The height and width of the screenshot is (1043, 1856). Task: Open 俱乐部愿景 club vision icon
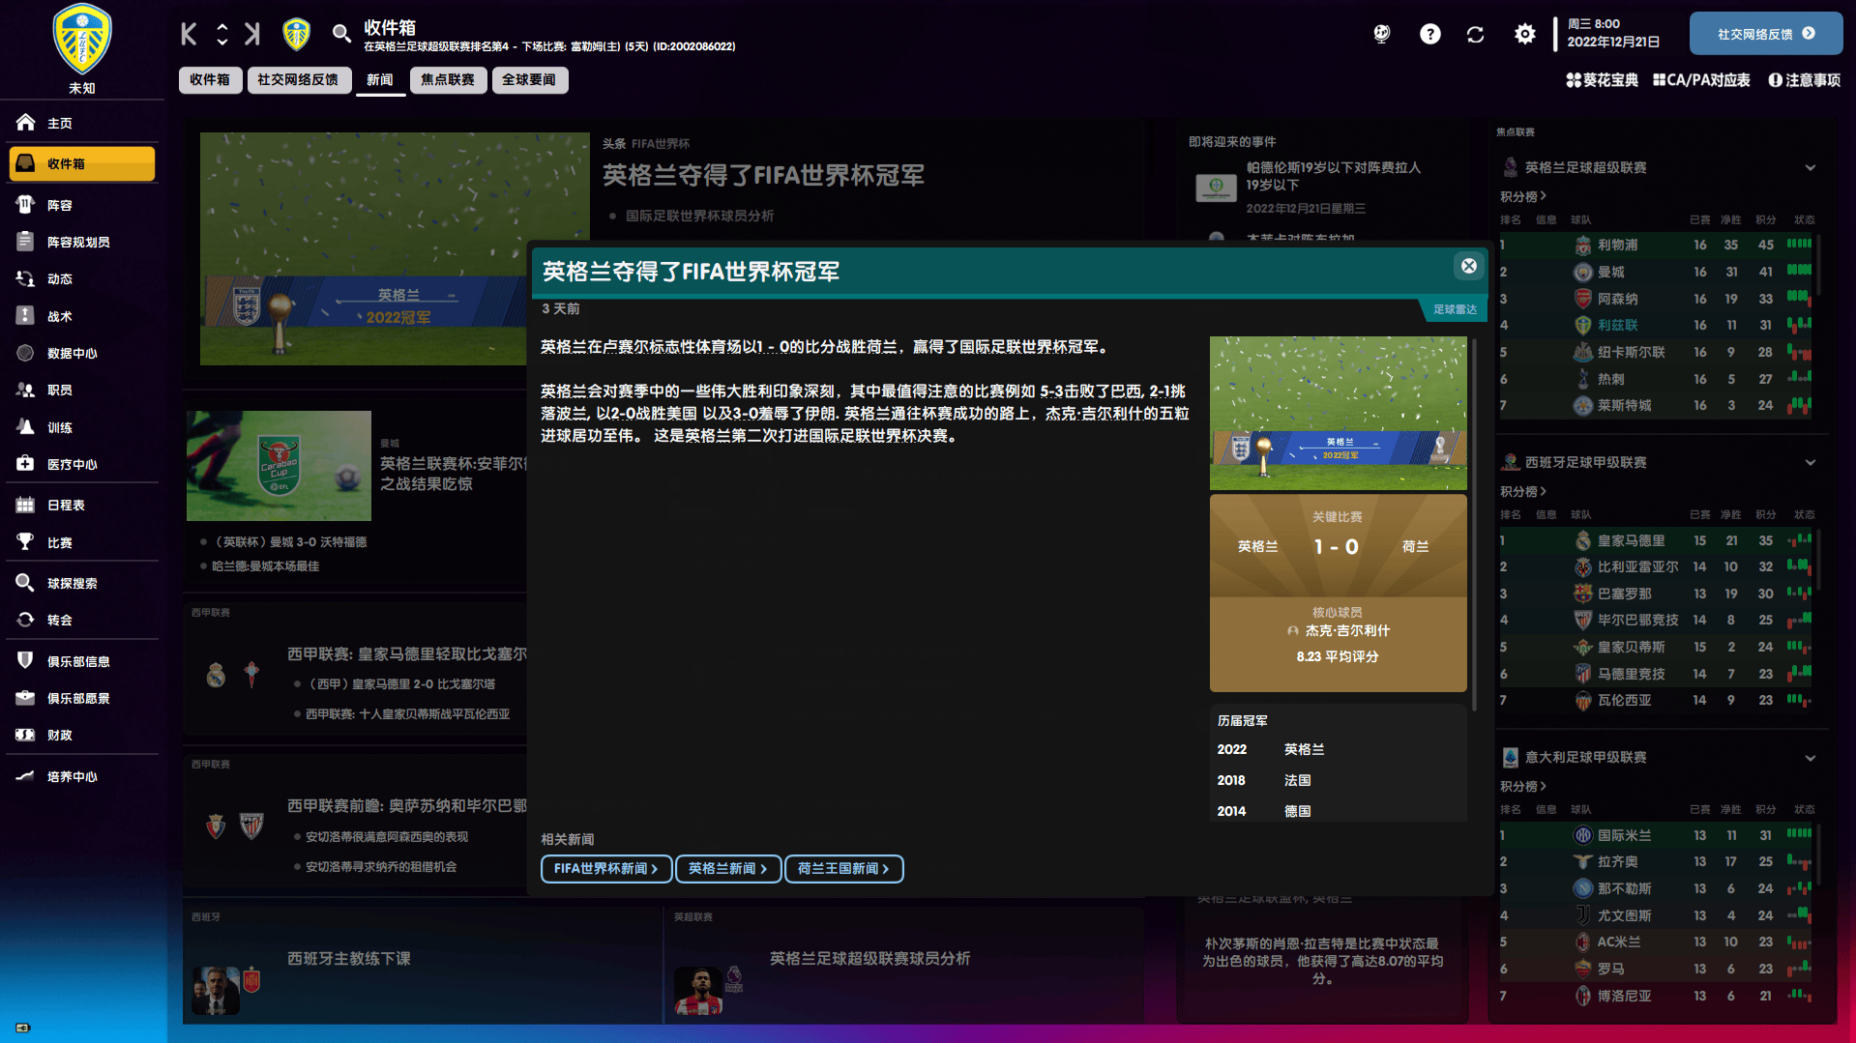[25, 698]
